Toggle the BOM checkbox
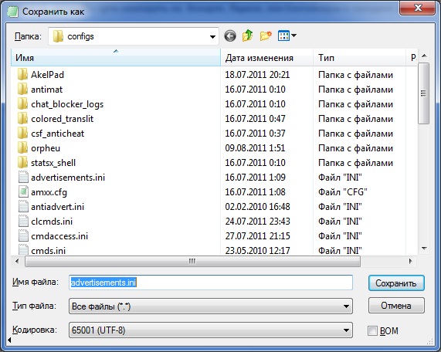This screenshot has height=352, width=441. [x=372, y=330]
